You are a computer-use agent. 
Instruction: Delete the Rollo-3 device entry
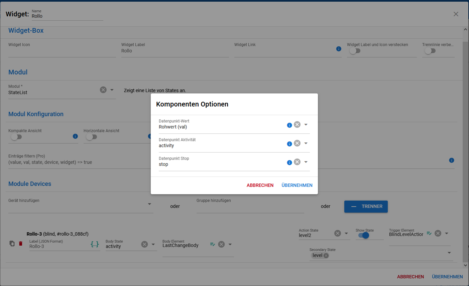(21, 244)
